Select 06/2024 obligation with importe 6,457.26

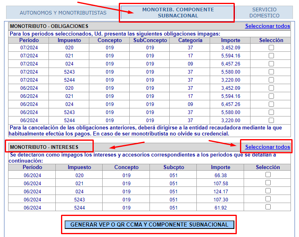[271, 104]
